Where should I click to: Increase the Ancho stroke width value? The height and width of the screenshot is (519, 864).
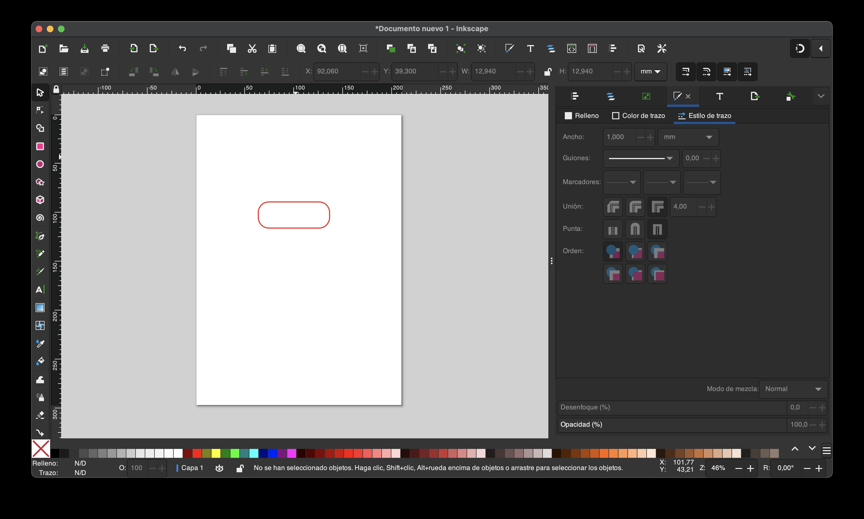point(650,137)
